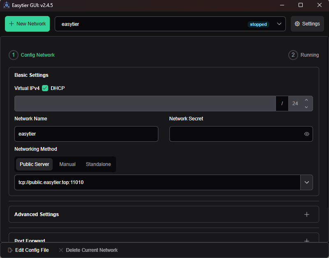The width and height of the screenshot is (329, 258).
Task: Click the New Network button
Action: (x=27, y=24)
